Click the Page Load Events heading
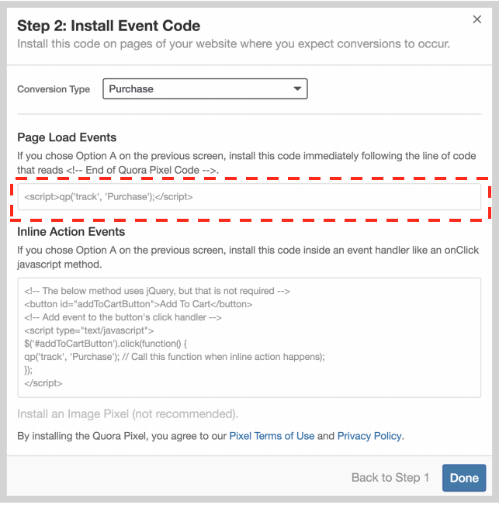Viewport: 499px width, 505px height. tap(67, 137)
